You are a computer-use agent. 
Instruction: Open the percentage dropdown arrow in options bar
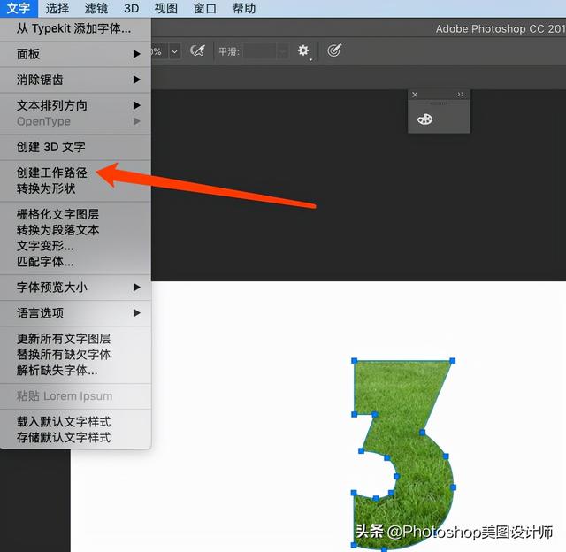(x=175, y=51)
